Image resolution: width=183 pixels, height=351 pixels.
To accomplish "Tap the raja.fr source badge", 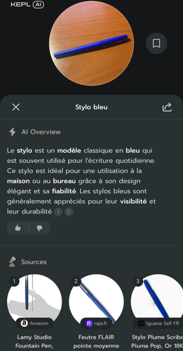I will (x=96, y=323).
